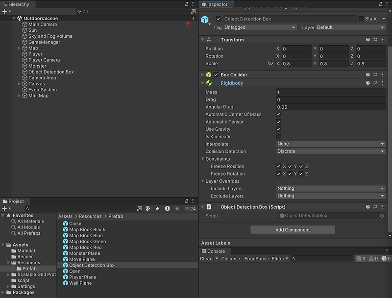This screenshot has height=298, width=392.
Task: Open Transform component options menu
Action: 383,40
